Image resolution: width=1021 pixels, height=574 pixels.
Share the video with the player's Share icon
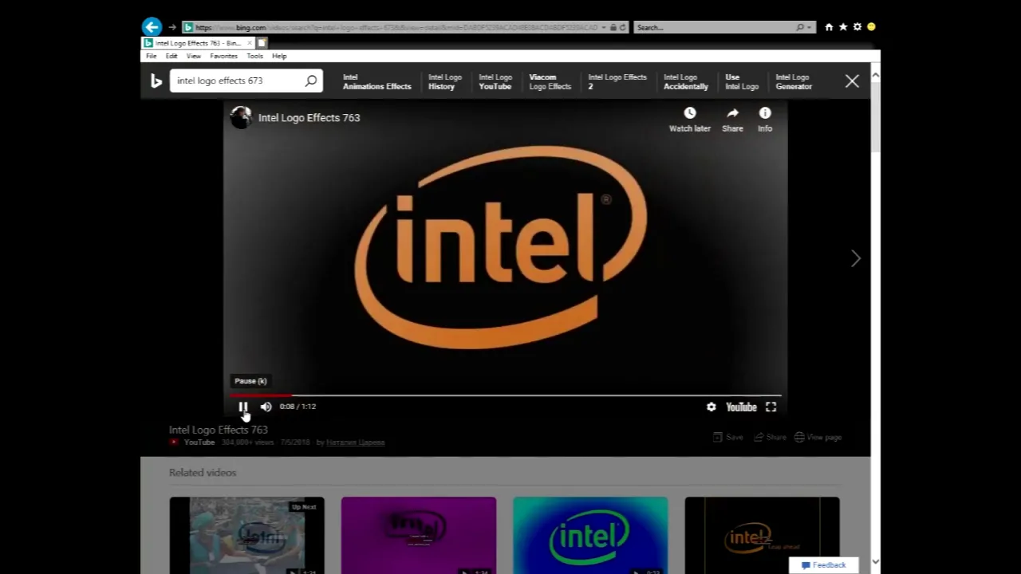(x=732, y=120)
